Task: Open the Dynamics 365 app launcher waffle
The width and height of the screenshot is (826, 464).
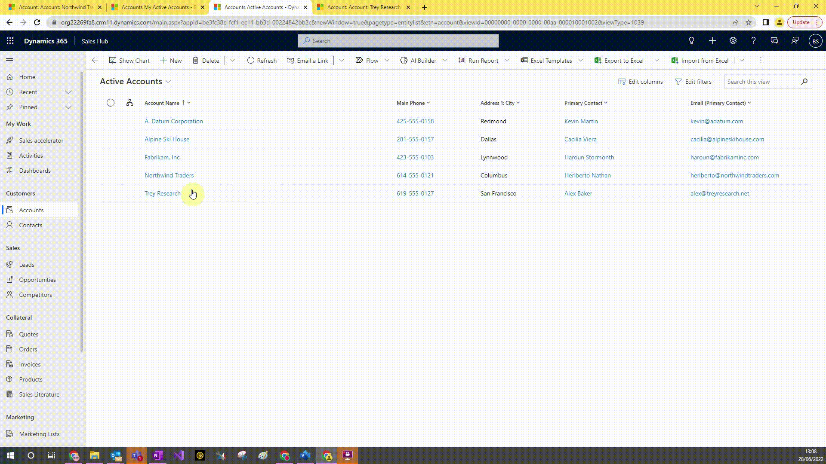Action: [10, 41]
